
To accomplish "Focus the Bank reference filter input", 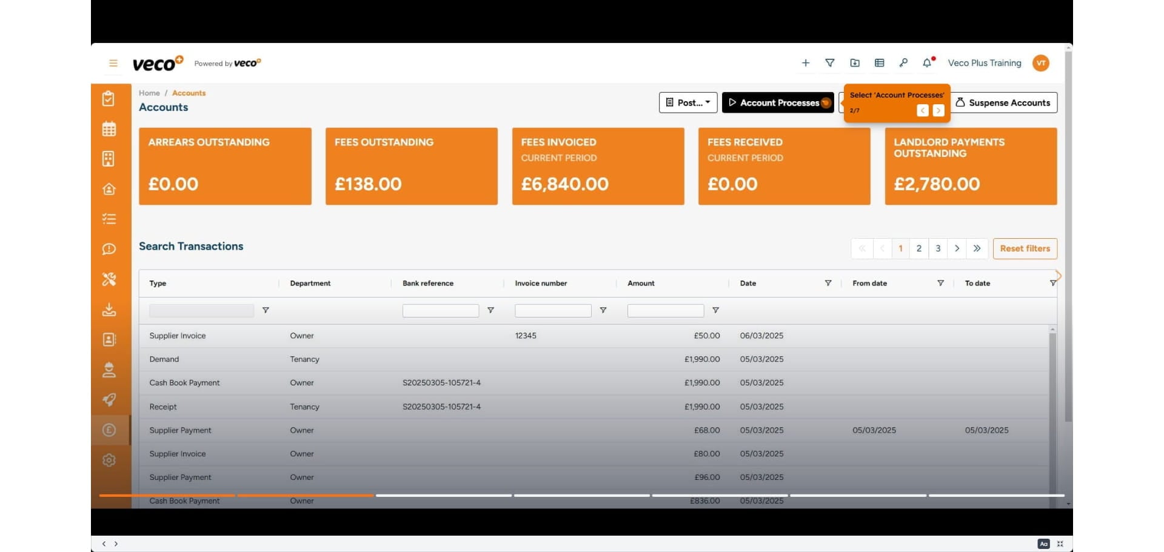I will click(441, 311).
